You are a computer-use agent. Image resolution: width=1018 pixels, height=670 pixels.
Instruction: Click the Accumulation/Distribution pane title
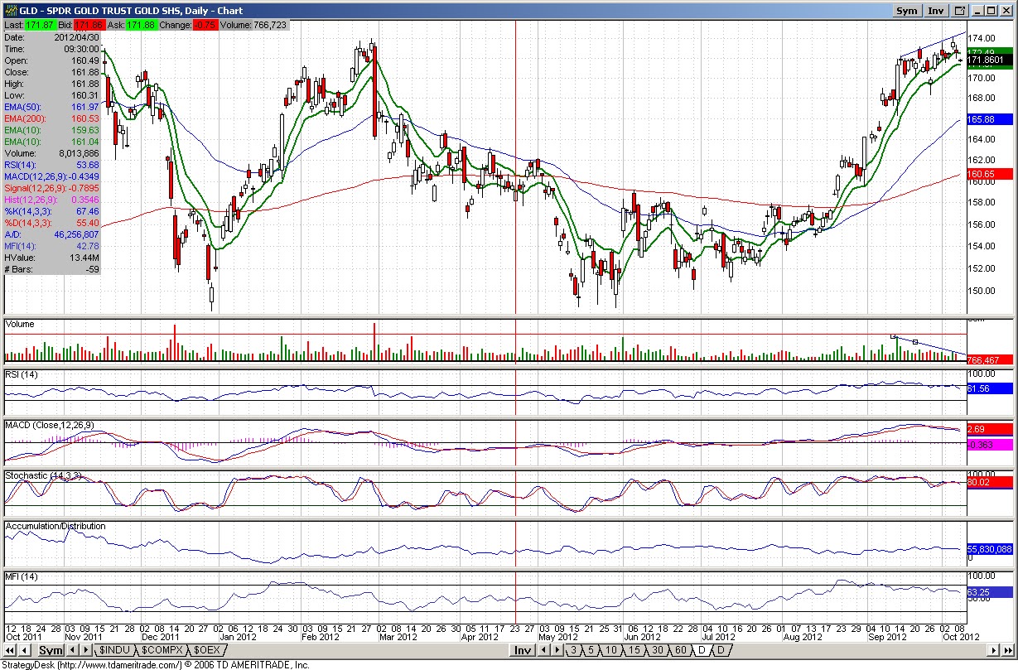click(55, 526)
